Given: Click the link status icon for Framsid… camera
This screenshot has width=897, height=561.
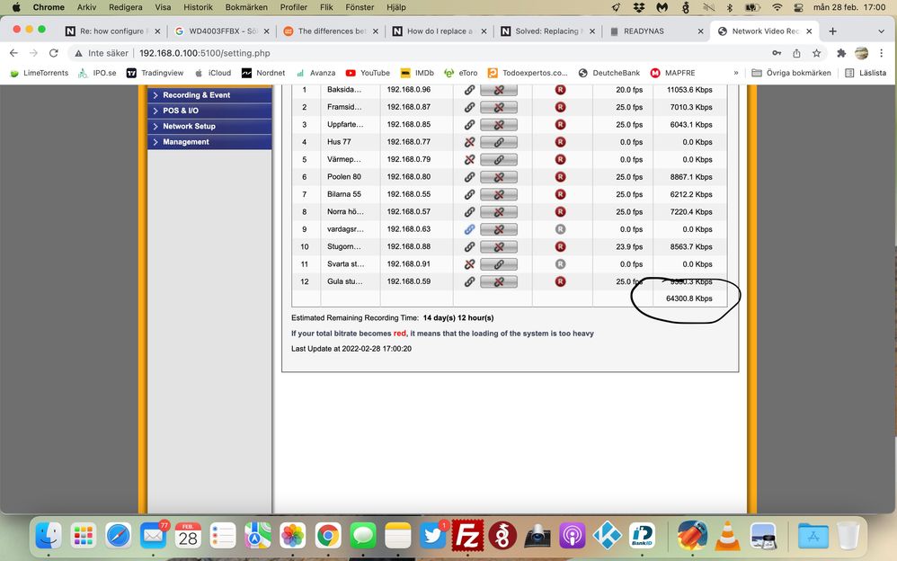Looking at the screenshot, I should [469, 107].
